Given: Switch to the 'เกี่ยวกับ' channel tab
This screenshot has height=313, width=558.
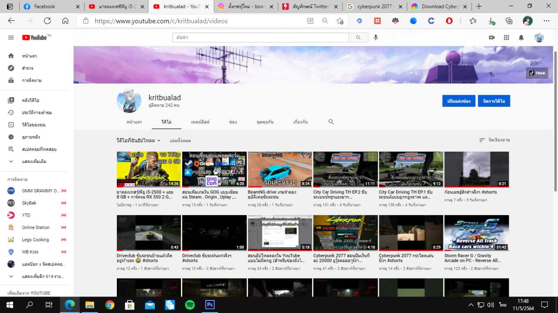Looking at the screenshot, I should 300,122.
